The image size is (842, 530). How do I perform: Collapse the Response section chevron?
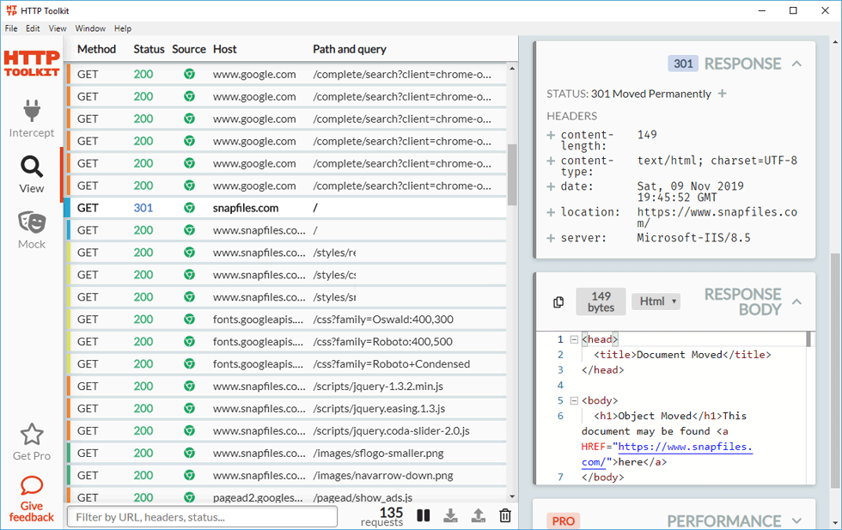[796, 64]
